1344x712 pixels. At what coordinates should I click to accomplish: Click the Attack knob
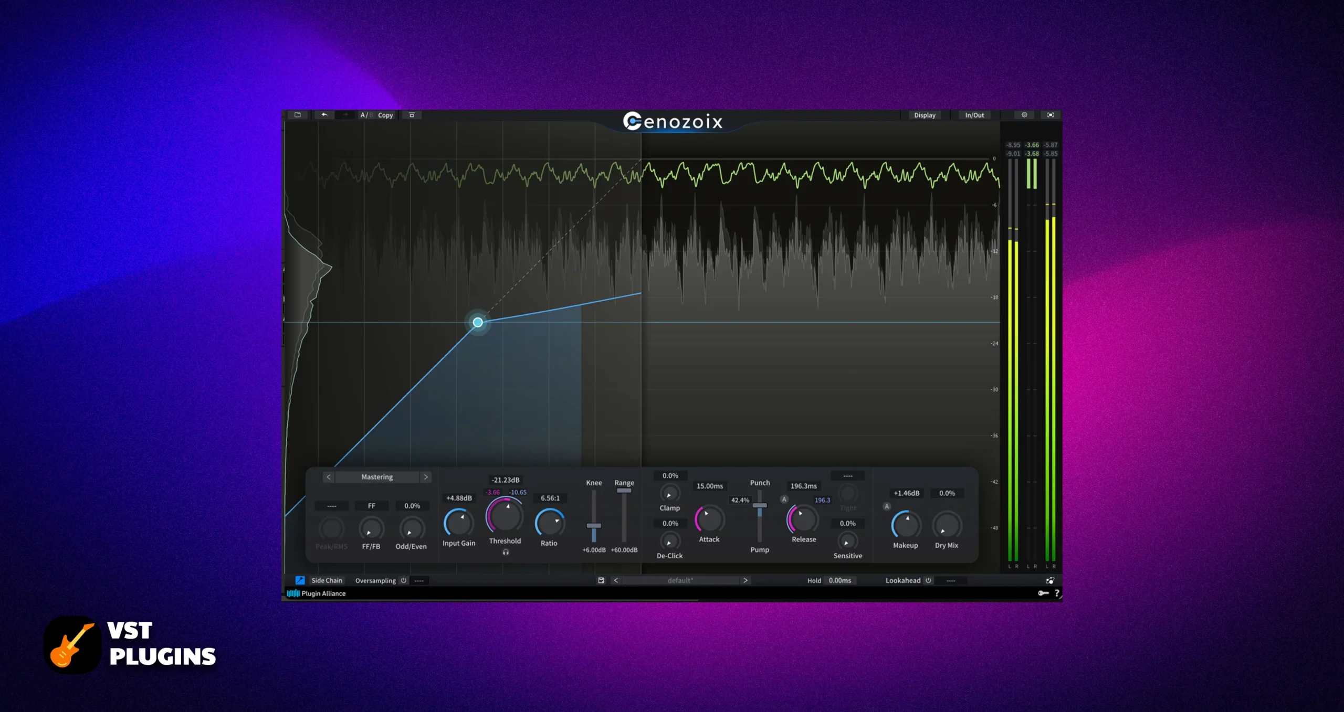click(709, 519)
